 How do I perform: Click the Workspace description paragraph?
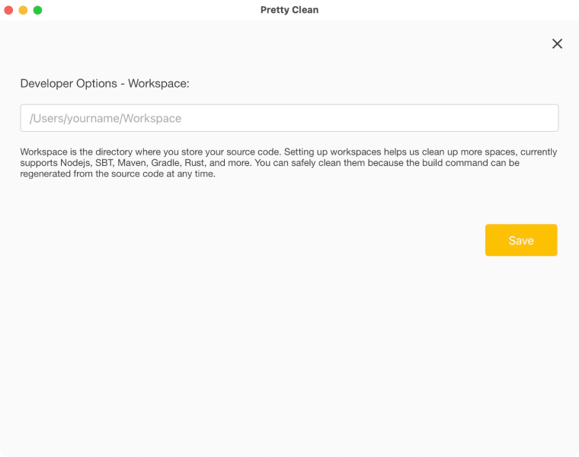coord(289,163)
